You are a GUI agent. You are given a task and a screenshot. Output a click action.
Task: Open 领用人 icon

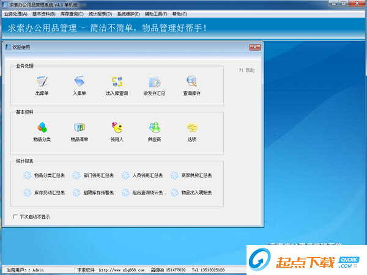coord(117,127)
